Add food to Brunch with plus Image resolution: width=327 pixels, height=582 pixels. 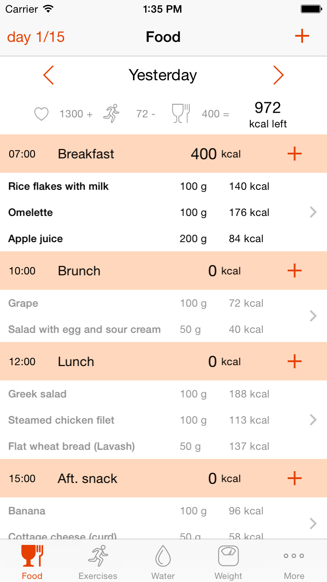pos(295,270)
